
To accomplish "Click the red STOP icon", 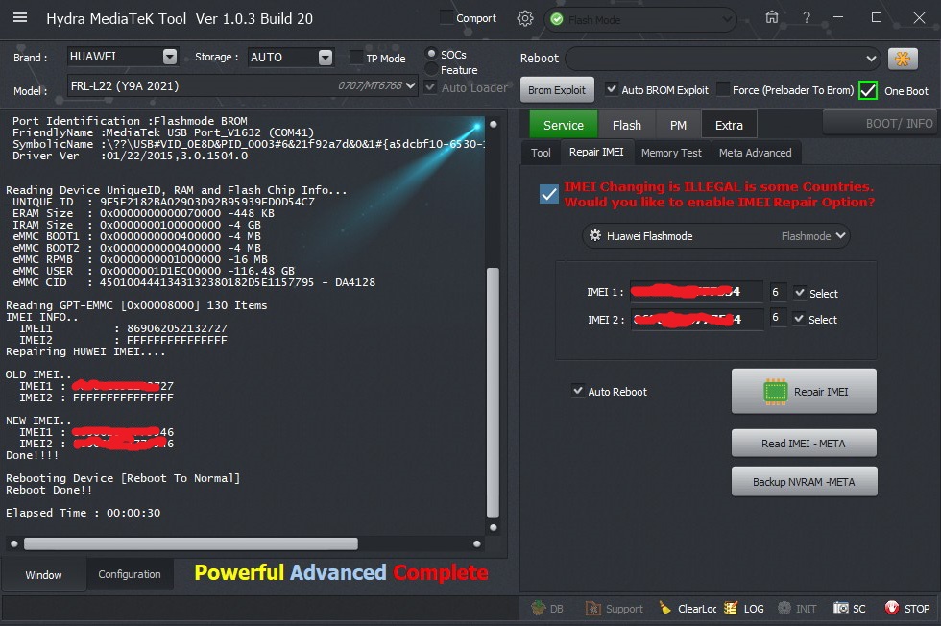I will pyautogui.click(x=892, y=608).
